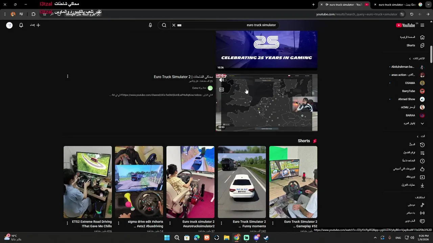Open Extra channel name link
The image size is (433, 243).
point(200,88)
